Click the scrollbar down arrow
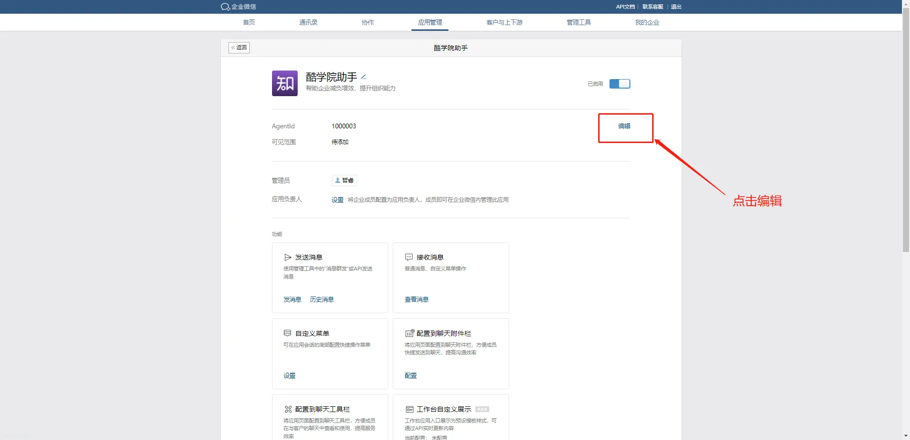Image resolution: width=910 pixels, height=440 pixels. [906, 436]
